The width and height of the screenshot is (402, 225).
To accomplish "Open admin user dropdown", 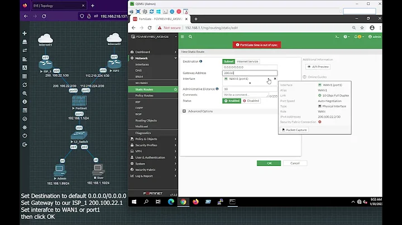I will [375, 37].
